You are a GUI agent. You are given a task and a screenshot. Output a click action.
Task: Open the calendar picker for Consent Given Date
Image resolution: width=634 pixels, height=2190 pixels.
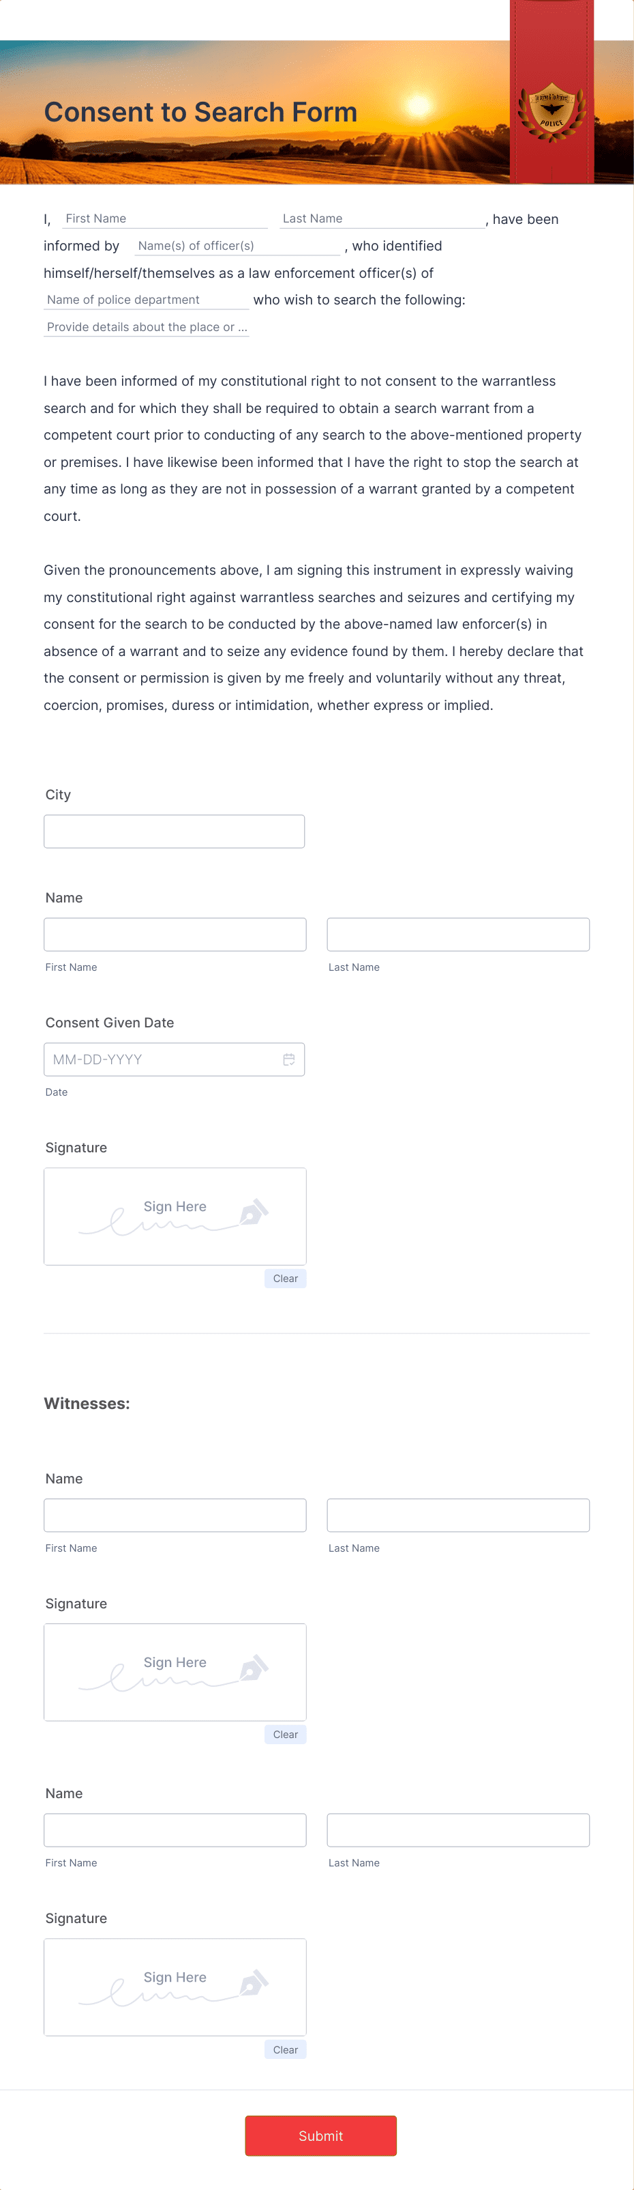pos(288,1060)
